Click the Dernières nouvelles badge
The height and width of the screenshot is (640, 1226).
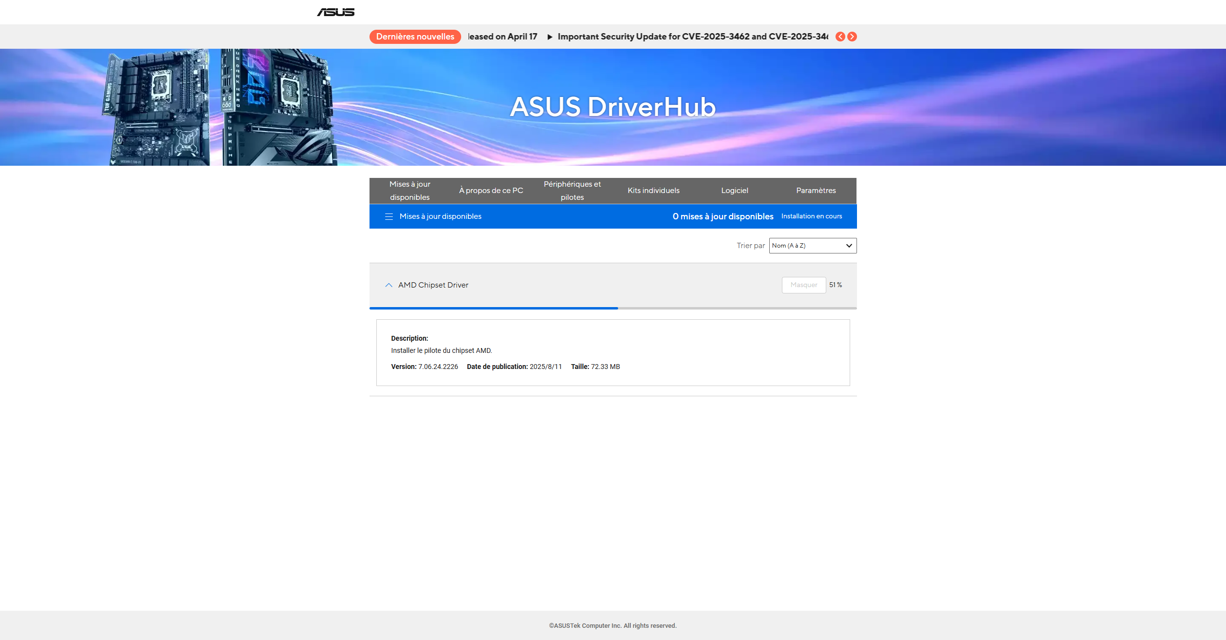click(415, 37)
